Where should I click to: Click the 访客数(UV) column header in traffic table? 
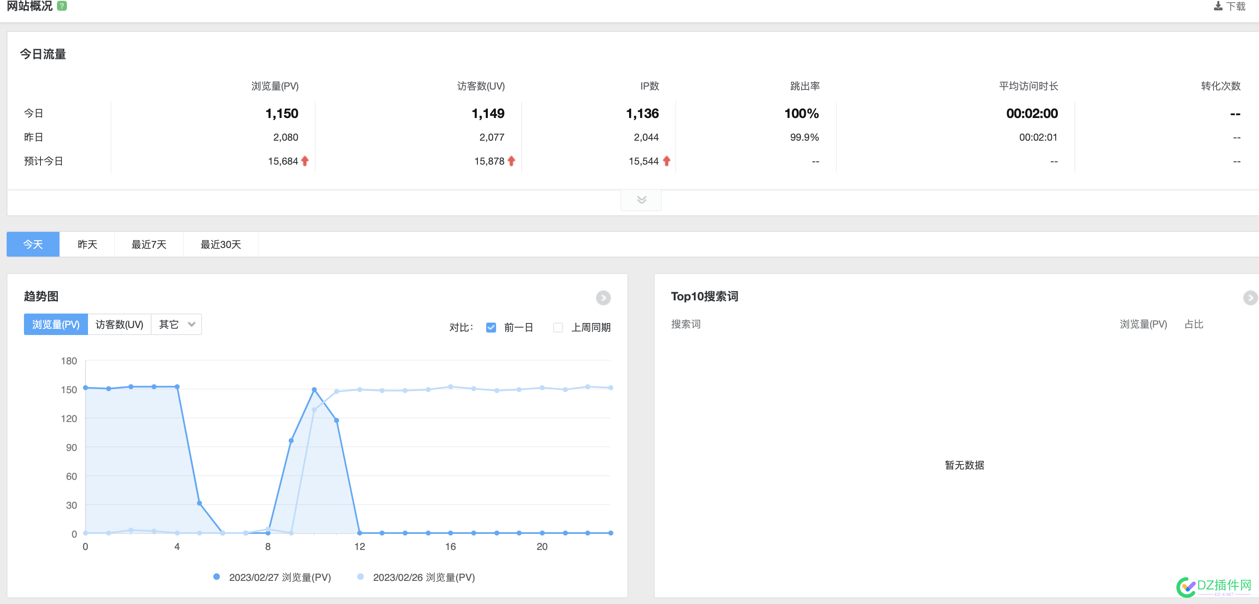pyautogui.click(x=481, y=86)
